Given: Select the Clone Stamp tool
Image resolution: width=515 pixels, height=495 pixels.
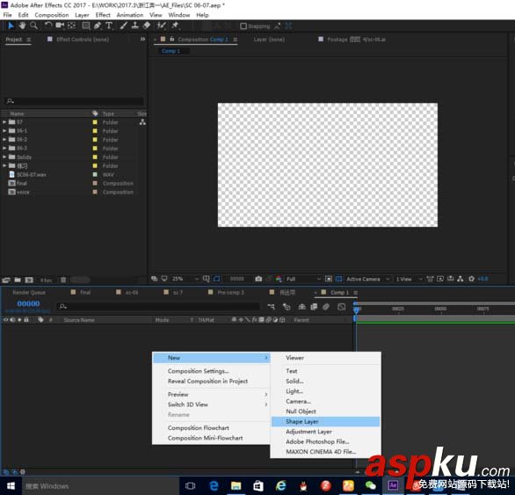Looking at the screenshot, I should pyautogui.click(x=135, y=25).
